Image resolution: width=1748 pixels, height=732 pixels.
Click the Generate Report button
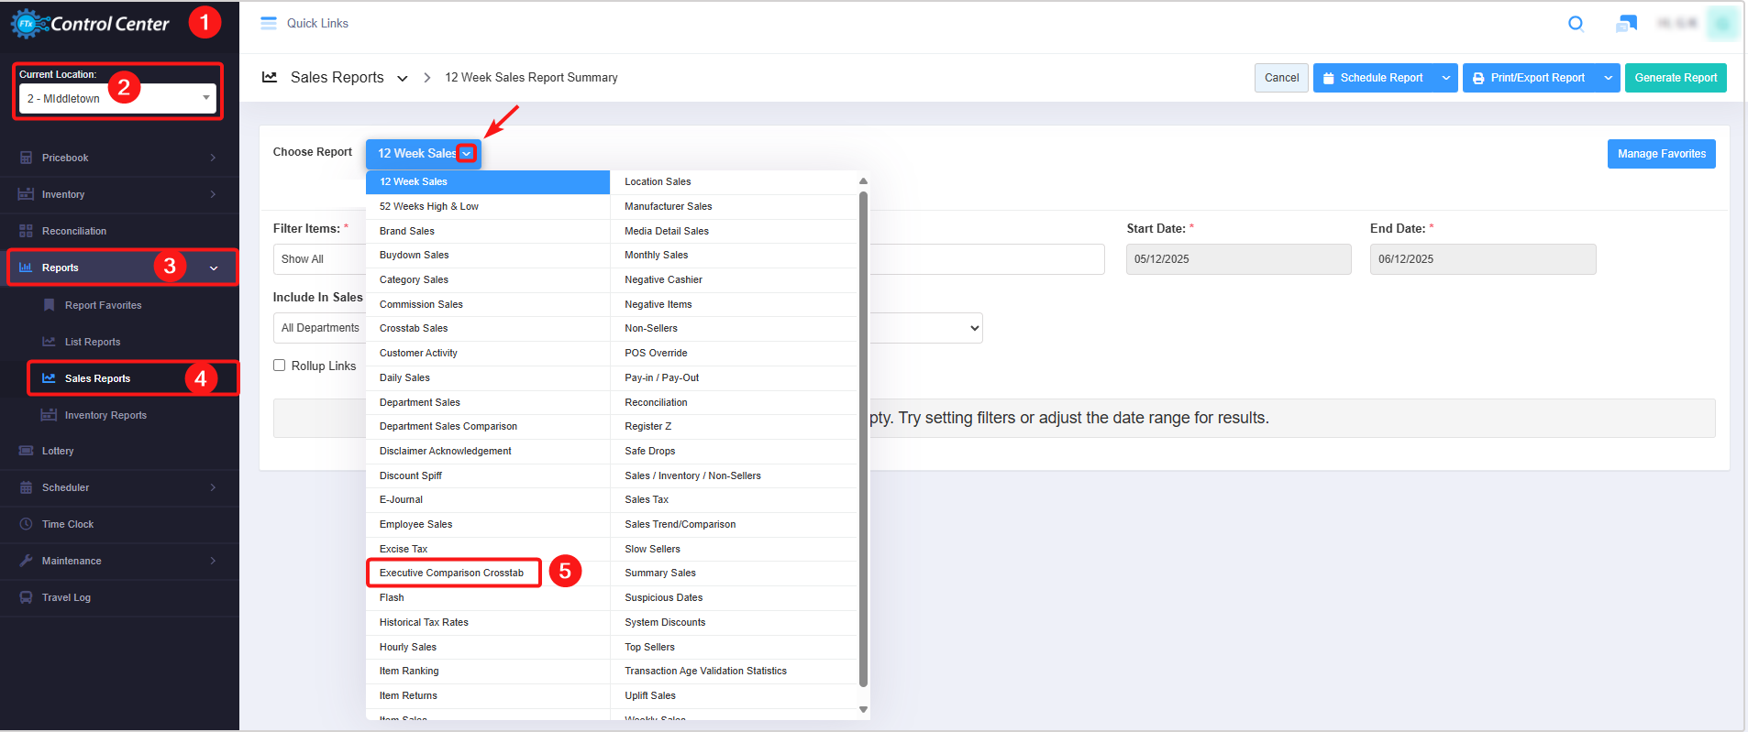pyautogui.click(x=1675, y=78)
